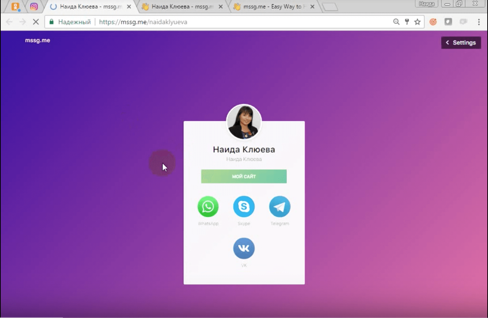The height and width of the screenshot is (318, 488).
Task: Click the saved password key icon
Action: [x=407, y=22]
